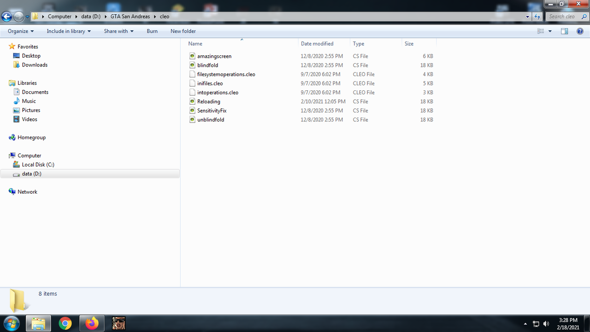Select the SensitivityFix file icon

193,111
